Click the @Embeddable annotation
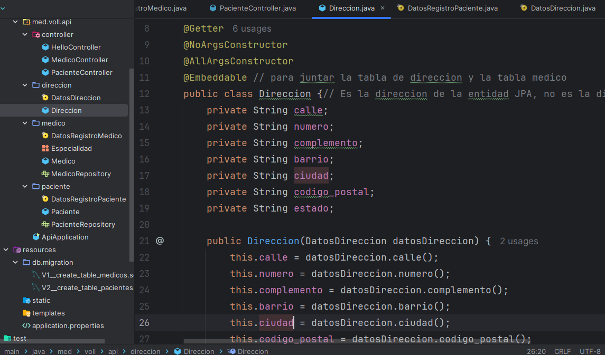605x355 pixels. [215, 78]
